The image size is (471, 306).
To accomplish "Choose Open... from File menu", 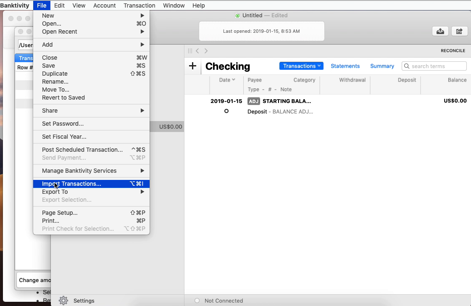I will pyautogui.click(x=91, y=24).
